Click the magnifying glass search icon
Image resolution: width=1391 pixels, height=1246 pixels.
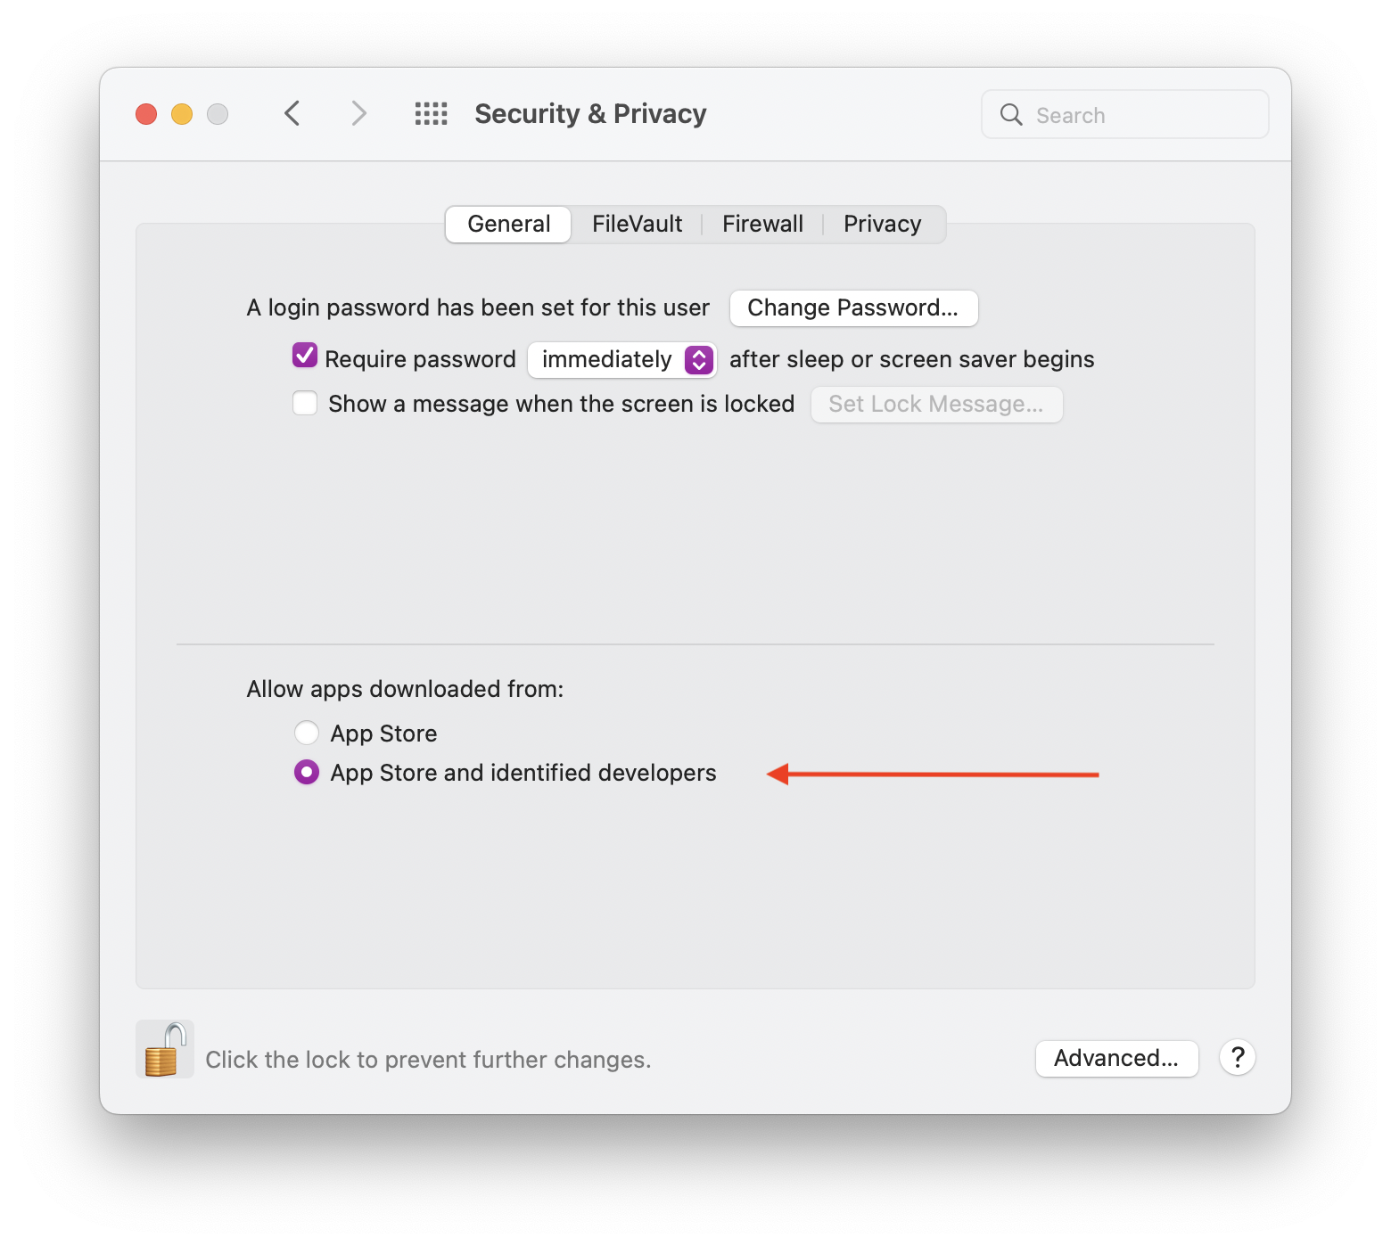pyautogui.click(x=1011, y=114)
